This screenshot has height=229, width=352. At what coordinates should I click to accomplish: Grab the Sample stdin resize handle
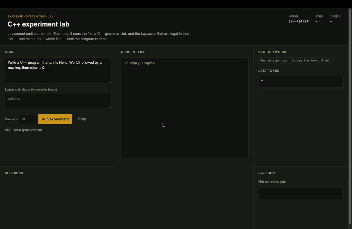click(x=110, y=107)
